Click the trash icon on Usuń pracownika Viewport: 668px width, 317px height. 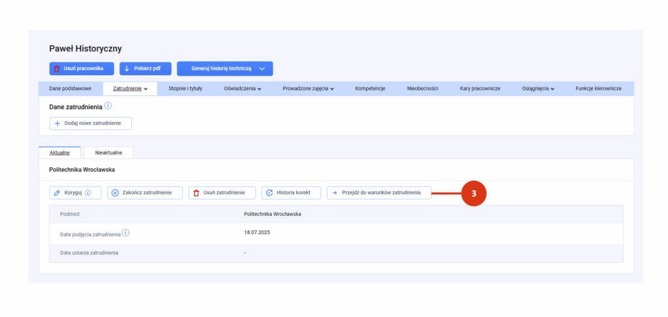point(57,68)
